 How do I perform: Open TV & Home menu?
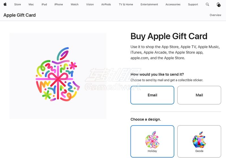[x=126, y=5]
